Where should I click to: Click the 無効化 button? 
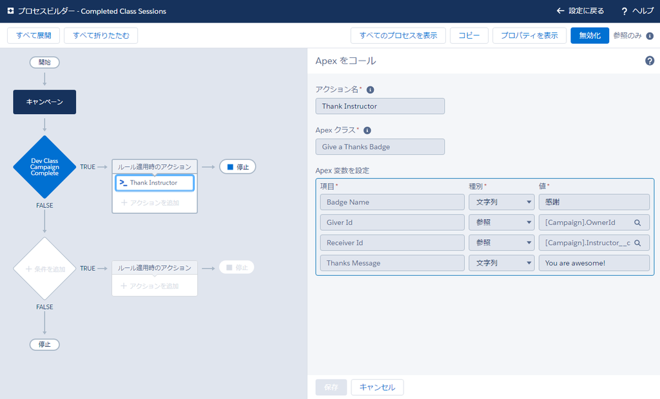(590, 35)
